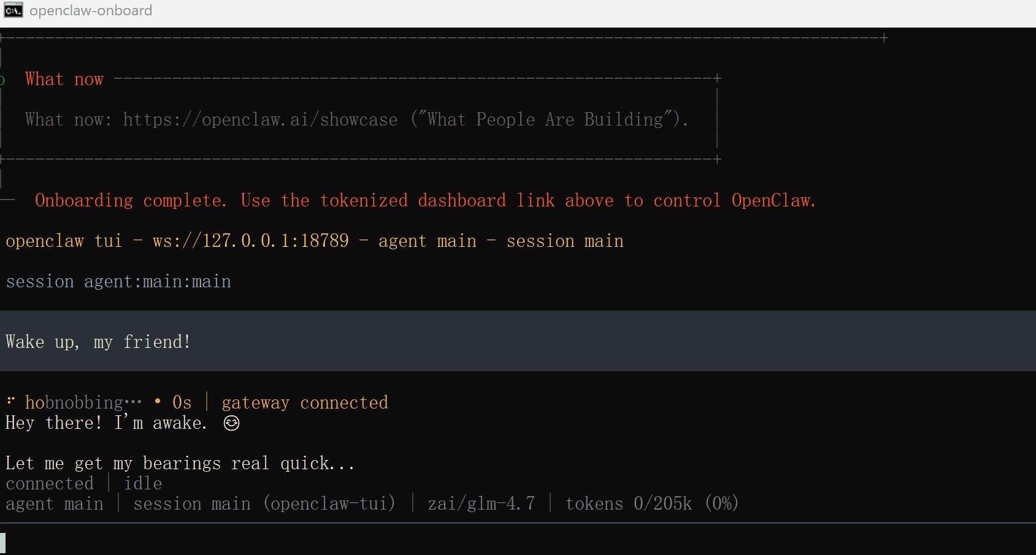1036x555 pixels.
Task: Click the ws://127.0.0.1:18789 gateway address
Action: point(250,241)
